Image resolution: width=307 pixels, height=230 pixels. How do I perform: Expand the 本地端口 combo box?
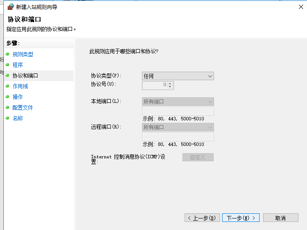coord(178,102)
